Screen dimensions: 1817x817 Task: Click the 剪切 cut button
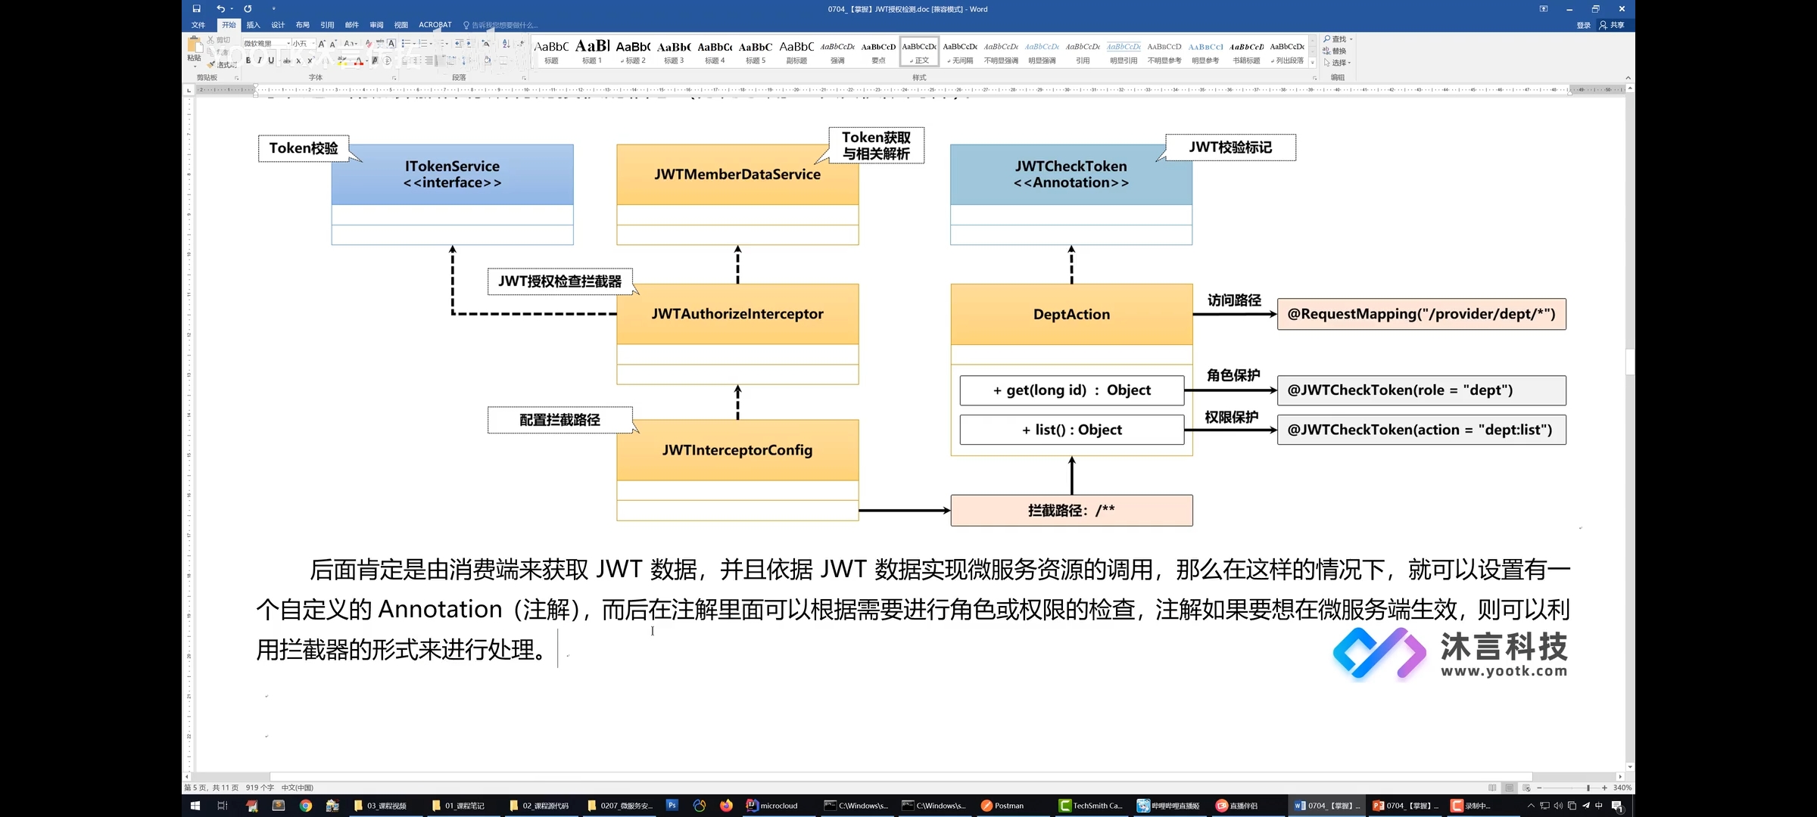pyautogui.click(x=219, y=40)
